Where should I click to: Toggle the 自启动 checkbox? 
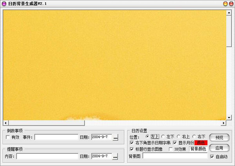(x=212, y=156)
